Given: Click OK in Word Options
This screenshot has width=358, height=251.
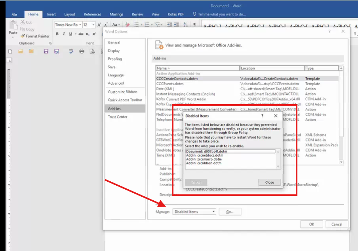Looking at the screenshot, I should coord(311,224).
